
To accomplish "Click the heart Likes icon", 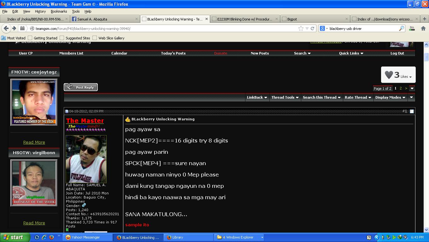I will point(389,75).
